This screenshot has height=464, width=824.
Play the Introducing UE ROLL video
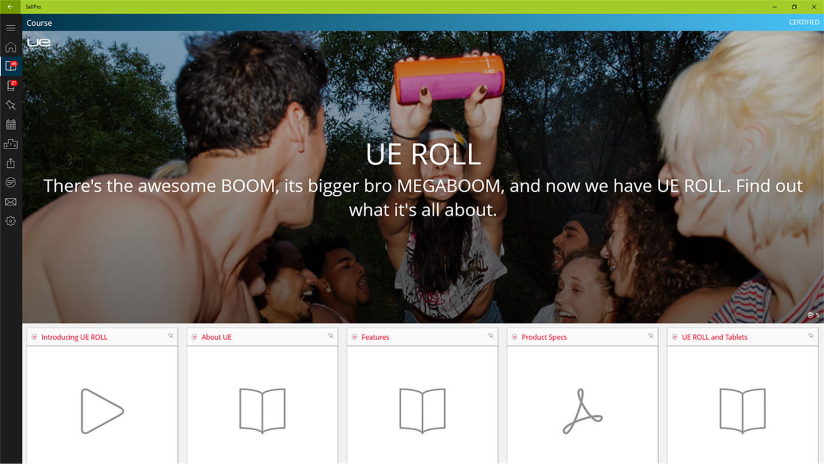(x=102, y=411)
